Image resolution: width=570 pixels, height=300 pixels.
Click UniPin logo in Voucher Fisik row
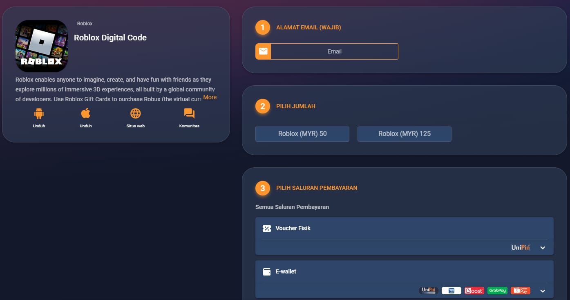[x=521, y=247]
